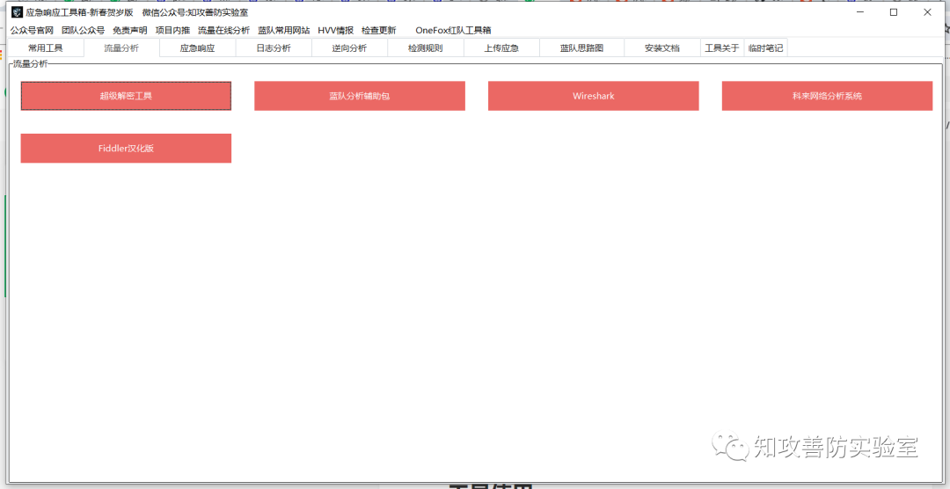Switch to the 逆向分析 tab
Viewport: 950px width, 489px height.
coord(349,48)
